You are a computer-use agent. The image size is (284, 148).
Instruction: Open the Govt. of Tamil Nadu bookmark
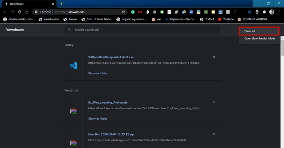(97, 19)
